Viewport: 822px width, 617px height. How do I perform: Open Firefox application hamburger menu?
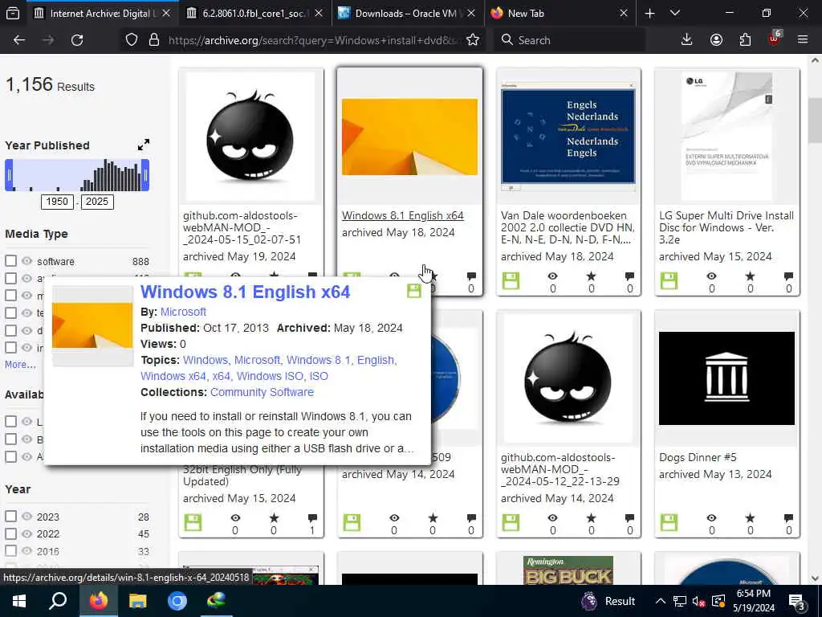click(803, 40)
